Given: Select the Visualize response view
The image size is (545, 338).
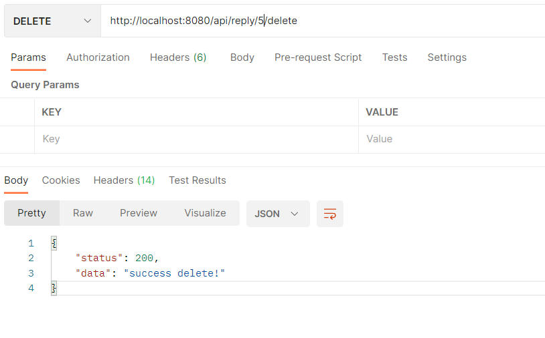Looking at the screenshot, I should point(205,213).
